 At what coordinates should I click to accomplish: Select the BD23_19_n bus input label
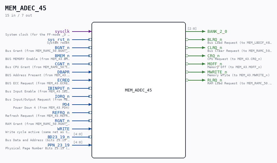click(59, 137)
